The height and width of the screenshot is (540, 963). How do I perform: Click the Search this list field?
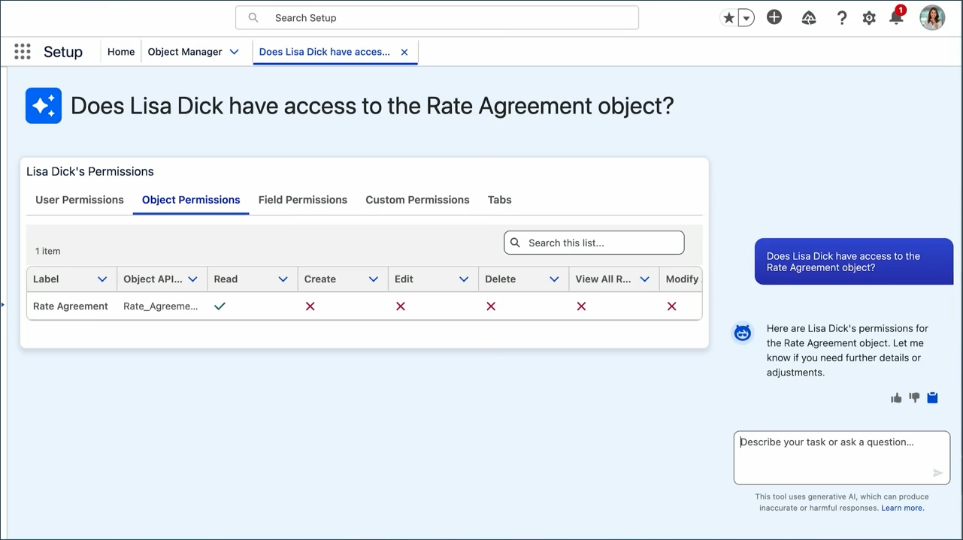[x=601, y=243]
